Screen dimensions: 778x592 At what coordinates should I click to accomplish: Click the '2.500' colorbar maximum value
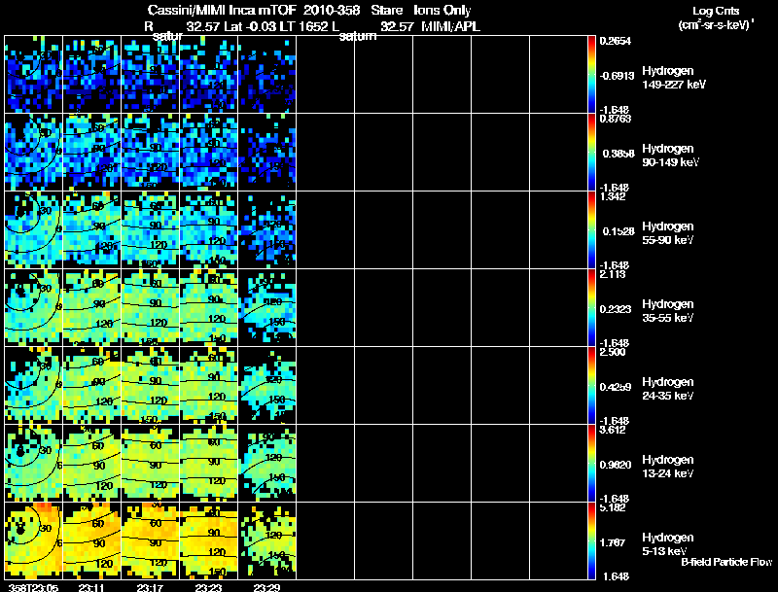click(x=613, y=352)
